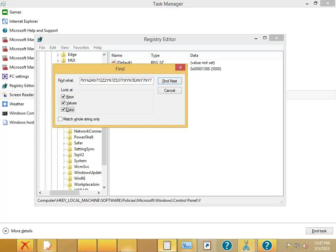Image resolution: width=336 pixels, height=252 pixels.
Task: Open the last blue help taskbar icon
Action: pyautogui.click(x=267, y=245)
